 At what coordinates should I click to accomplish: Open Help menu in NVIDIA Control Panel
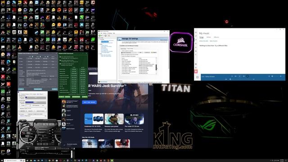tap(114, 33)
